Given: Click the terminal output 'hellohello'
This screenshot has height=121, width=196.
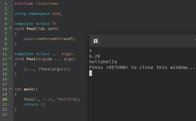Looking at the screenshot, I should [x=103, y=62].
